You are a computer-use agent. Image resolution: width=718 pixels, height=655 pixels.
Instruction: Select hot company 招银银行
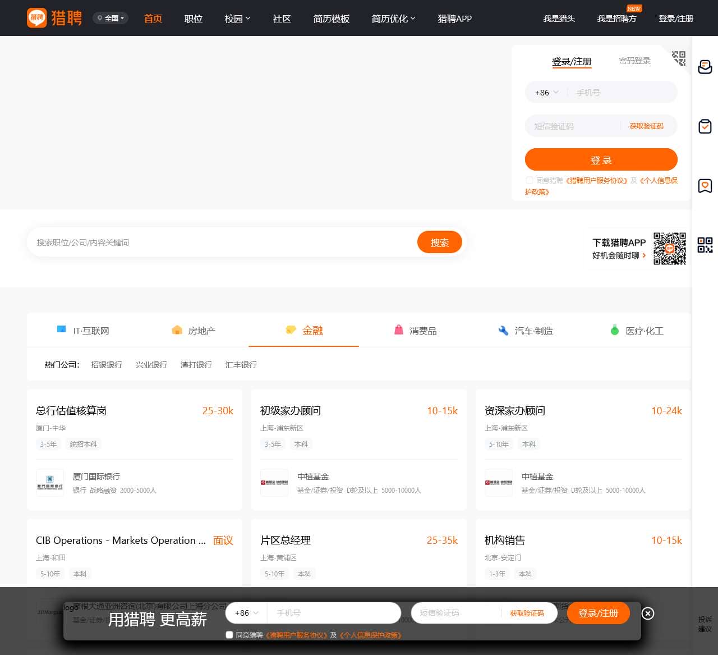(x=107, y=365)
